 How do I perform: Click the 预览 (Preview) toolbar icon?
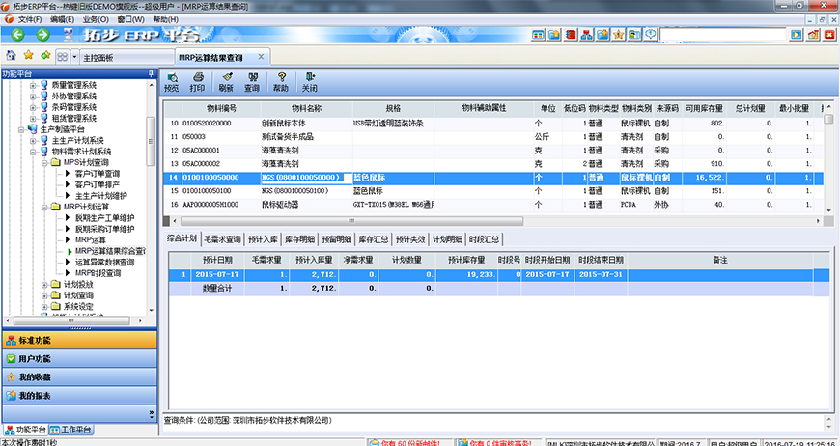pyautogui.click(x=171, y=81)
